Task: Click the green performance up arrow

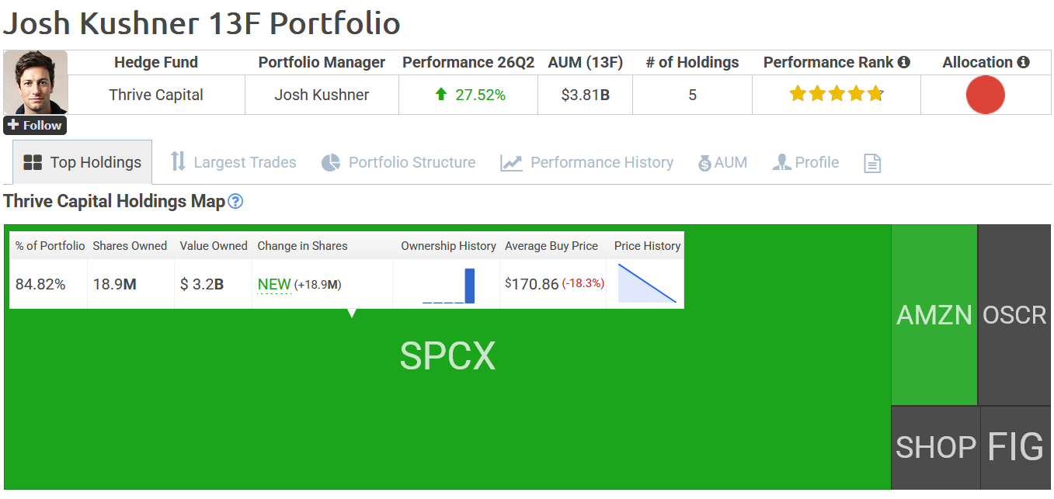Action: click(441, 95)
